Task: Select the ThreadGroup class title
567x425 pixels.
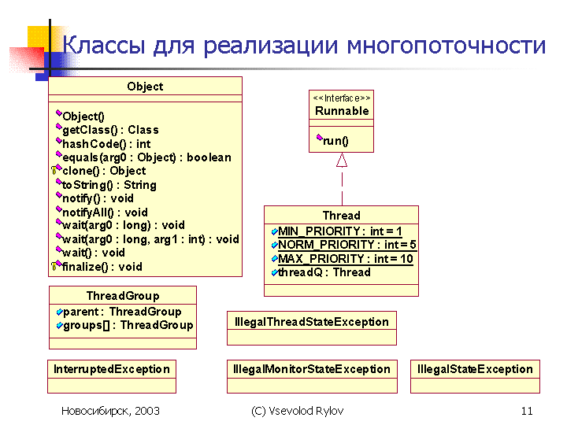Action: (x=123, y=296)
